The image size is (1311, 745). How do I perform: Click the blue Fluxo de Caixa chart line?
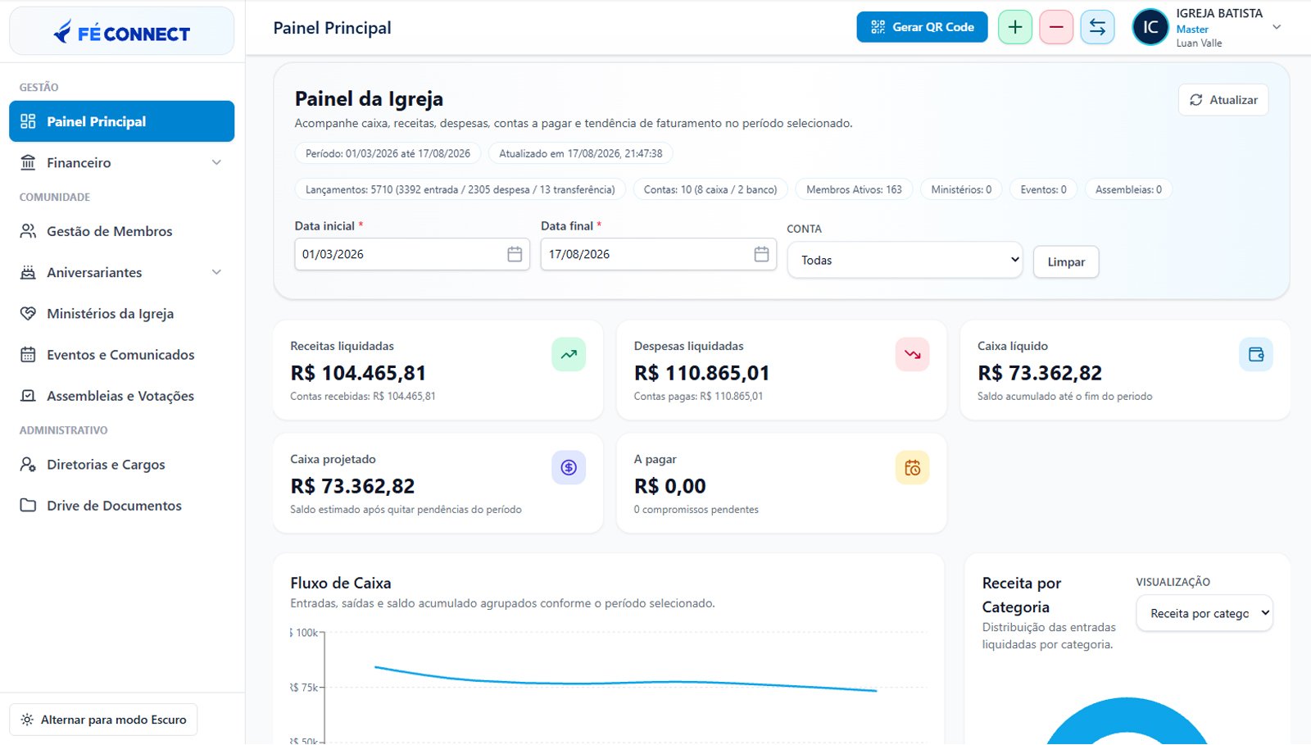point(625,681)
